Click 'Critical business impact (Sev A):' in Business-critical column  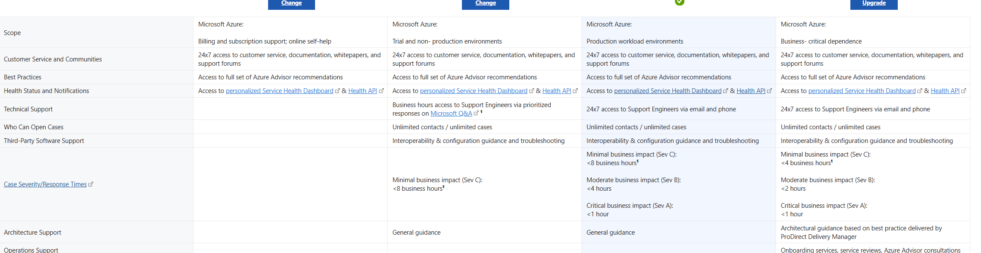point(824,206)
